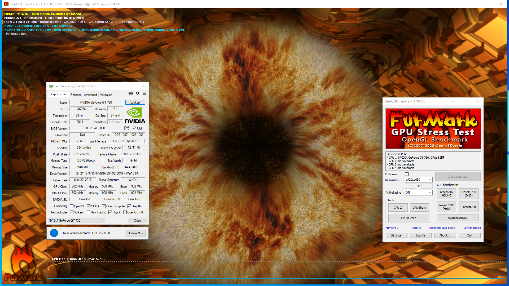Toggle the CUDA checkbox

[x=89, y=206]
